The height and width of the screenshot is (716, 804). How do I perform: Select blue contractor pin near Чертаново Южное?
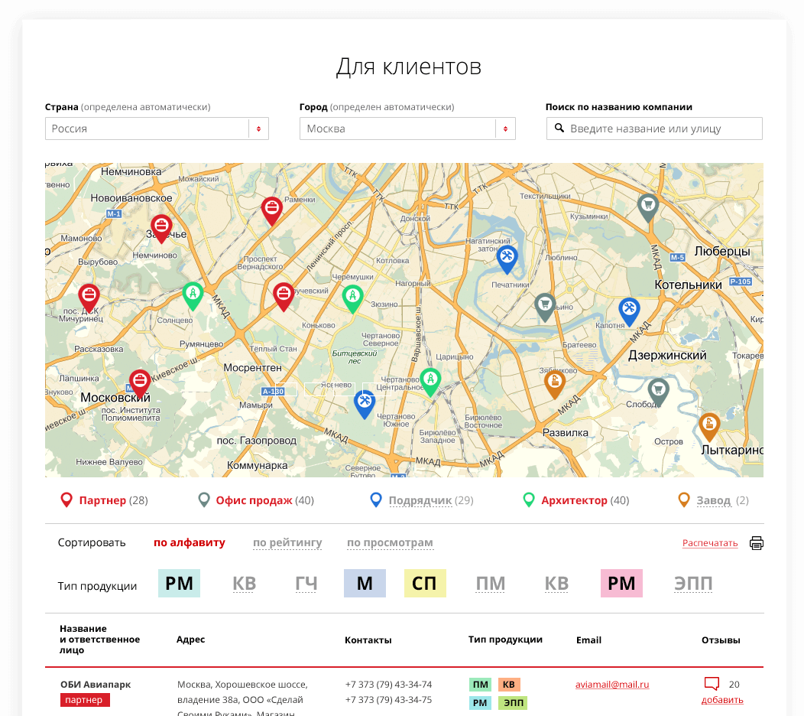(x=365, y=404)
